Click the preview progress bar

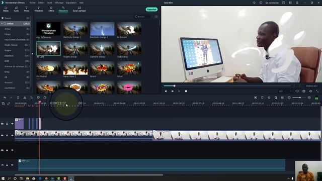[227, 86]
